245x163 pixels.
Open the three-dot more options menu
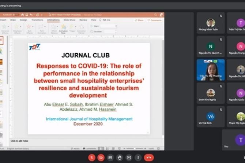(138, 158)
